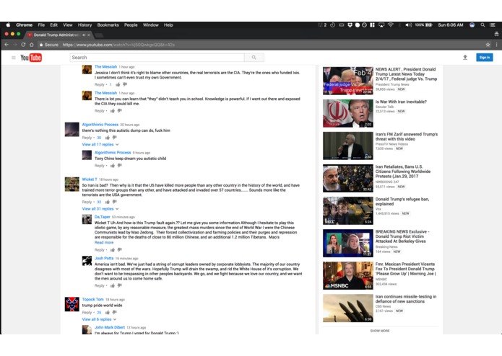Click the date and time 'Sun 6:06 AM'

pyautogui.click(x=451, y=25)
